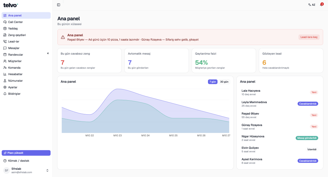Screen dimensions: 328x177
Task: Click chart axis label M10 23
Action: pyautogui.click(x=117, y=136)
